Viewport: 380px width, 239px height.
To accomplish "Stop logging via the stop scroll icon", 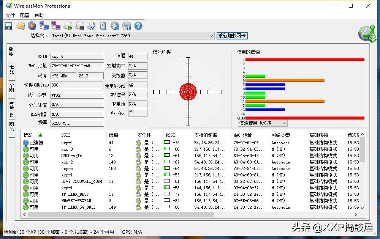I will tap(79, 25).
